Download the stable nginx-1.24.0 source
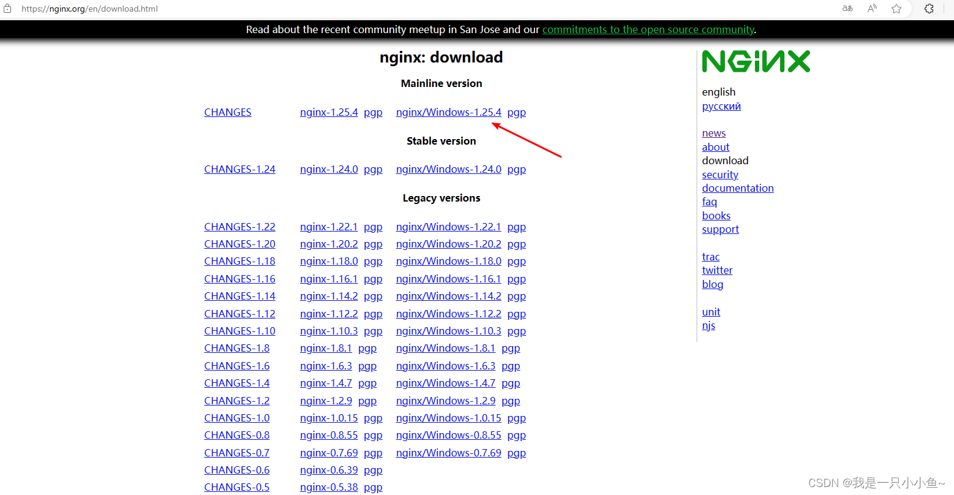 [329, 169]
